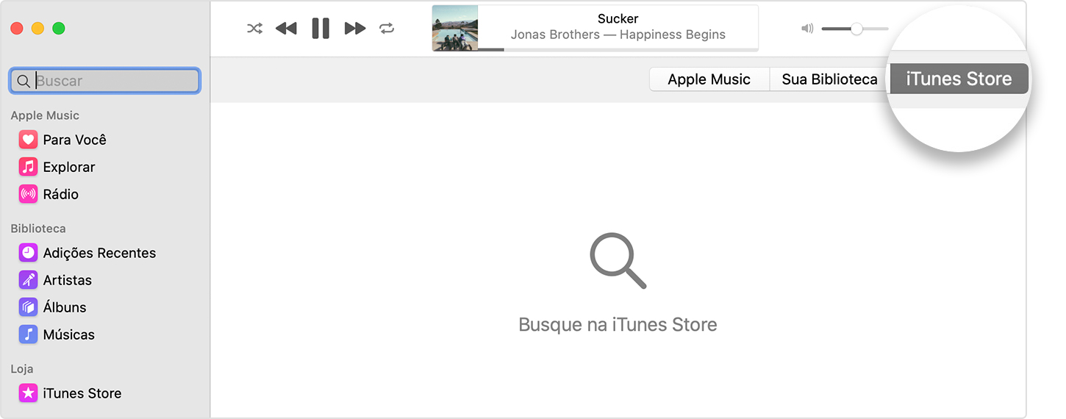The height and width of the screenshot is (419, 1066).
Task: Show Adições Recentes clock icon
Action: coord(28,253)
